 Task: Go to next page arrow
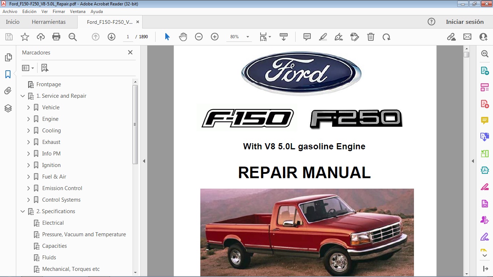click(112, 37)
